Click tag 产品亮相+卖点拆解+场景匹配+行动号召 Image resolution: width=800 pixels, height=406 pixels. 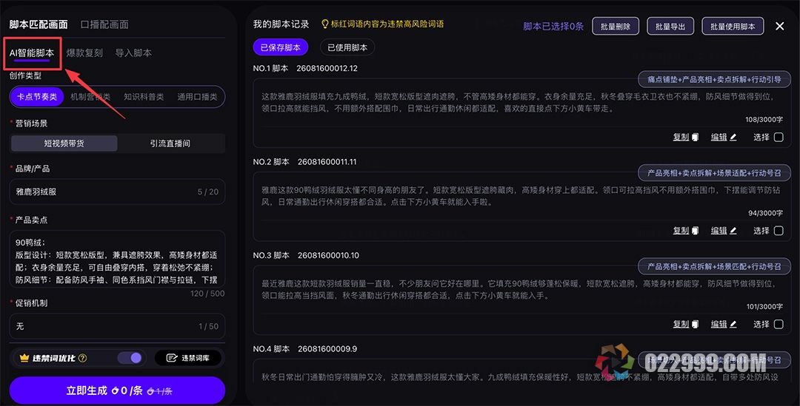pos(714,266)
